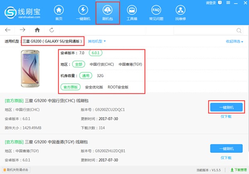Viewport: 249px width, 174px height.
Task: Open the 常见问题 FAQ tab
Action: 156,13
